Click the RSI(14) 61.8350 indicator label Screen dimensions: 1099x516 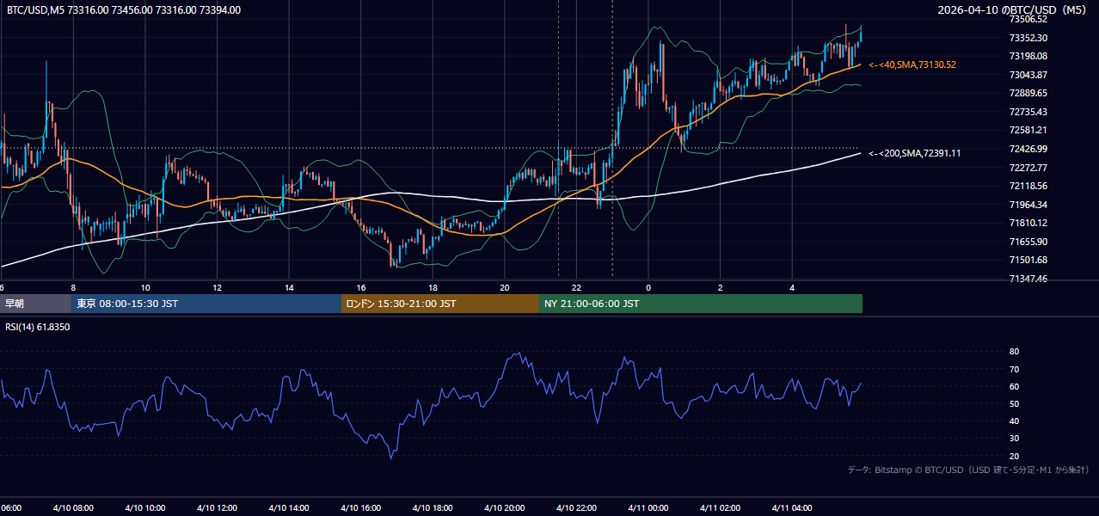(38, 327)
